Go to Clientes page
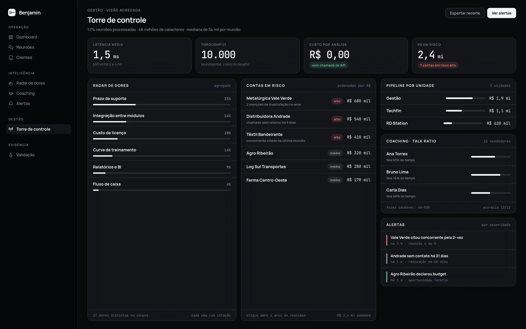Image resolution: width=526 pixels, height=329 pixels. pos(38,58)
